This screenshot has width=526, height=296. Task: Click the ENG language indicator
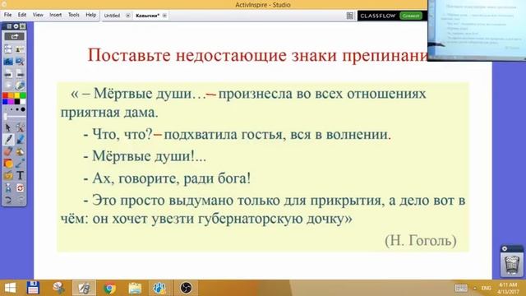486,288
